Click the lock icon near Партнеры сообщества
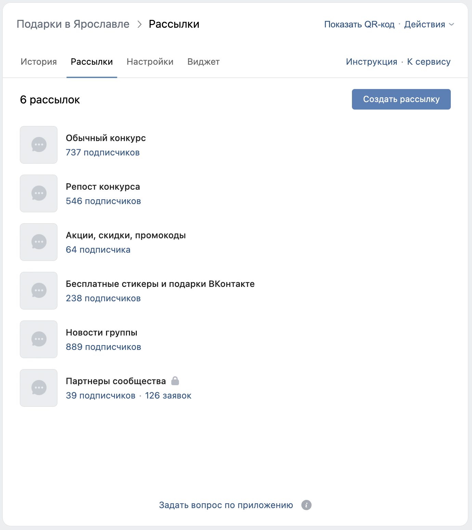 [x=175, y=381]
